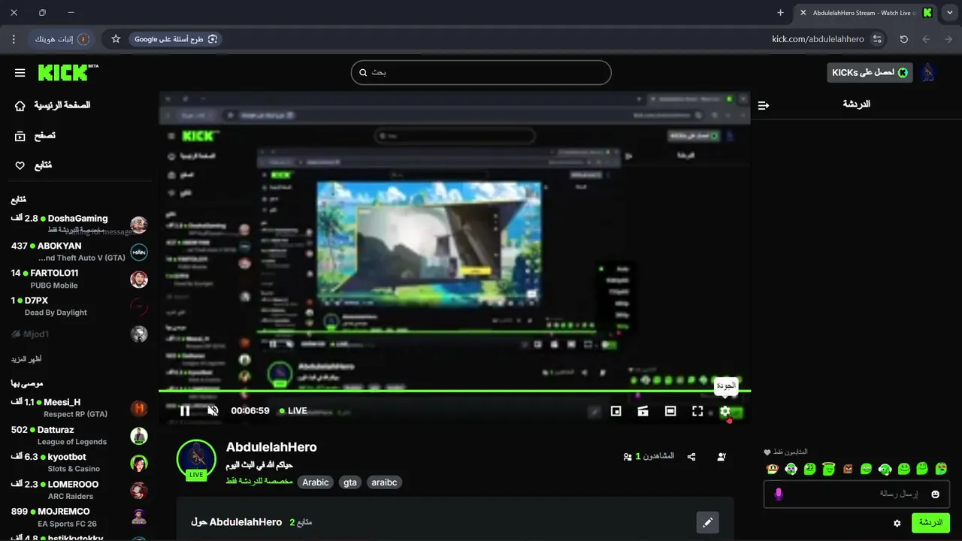The height and width of the screenshot is (541, 962).
Task: Collapse the chat panel with arrow icon
Action: [x=764, y=105]
